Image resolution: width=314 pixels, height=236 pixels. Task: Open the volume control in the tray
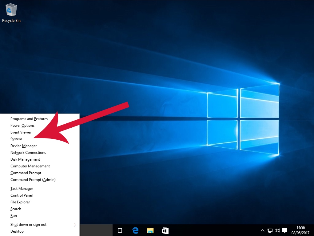(x=277, y=230)
